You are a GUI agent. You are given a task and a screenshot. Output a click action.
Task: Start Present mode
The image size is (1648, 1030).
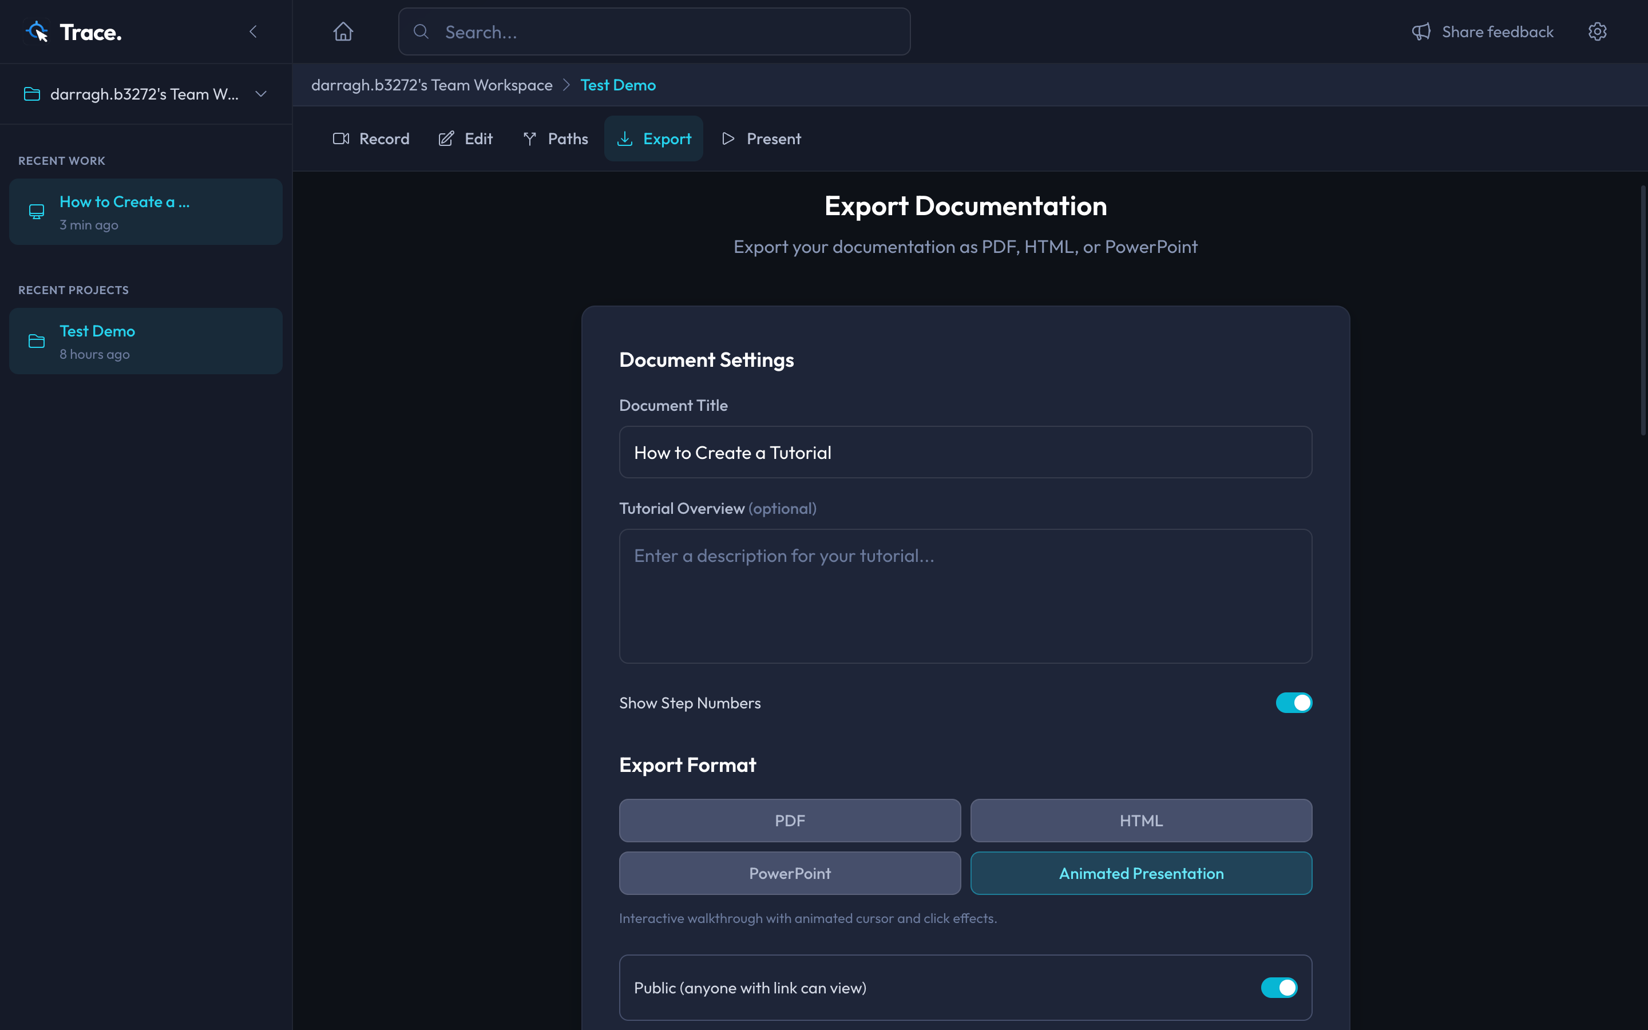click(x=760, y=138)
